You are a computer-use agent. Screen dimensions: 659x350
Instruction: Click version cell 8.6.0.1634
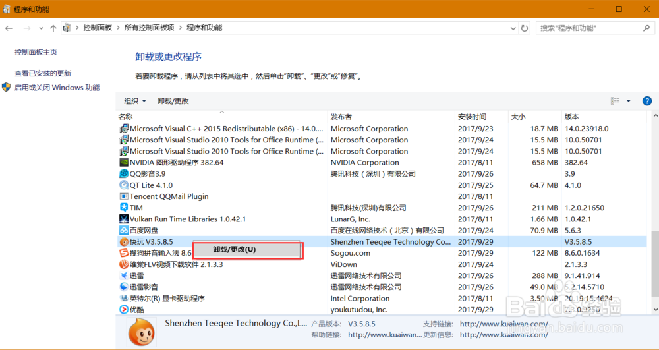point(582,253)
